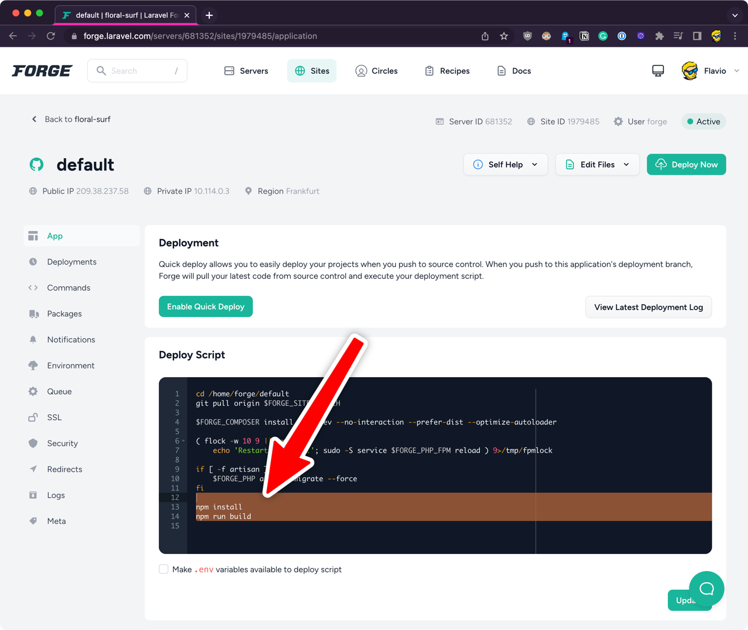Click the Forge logo
This screenshot has height=630, width=748.
coord(42,71)
